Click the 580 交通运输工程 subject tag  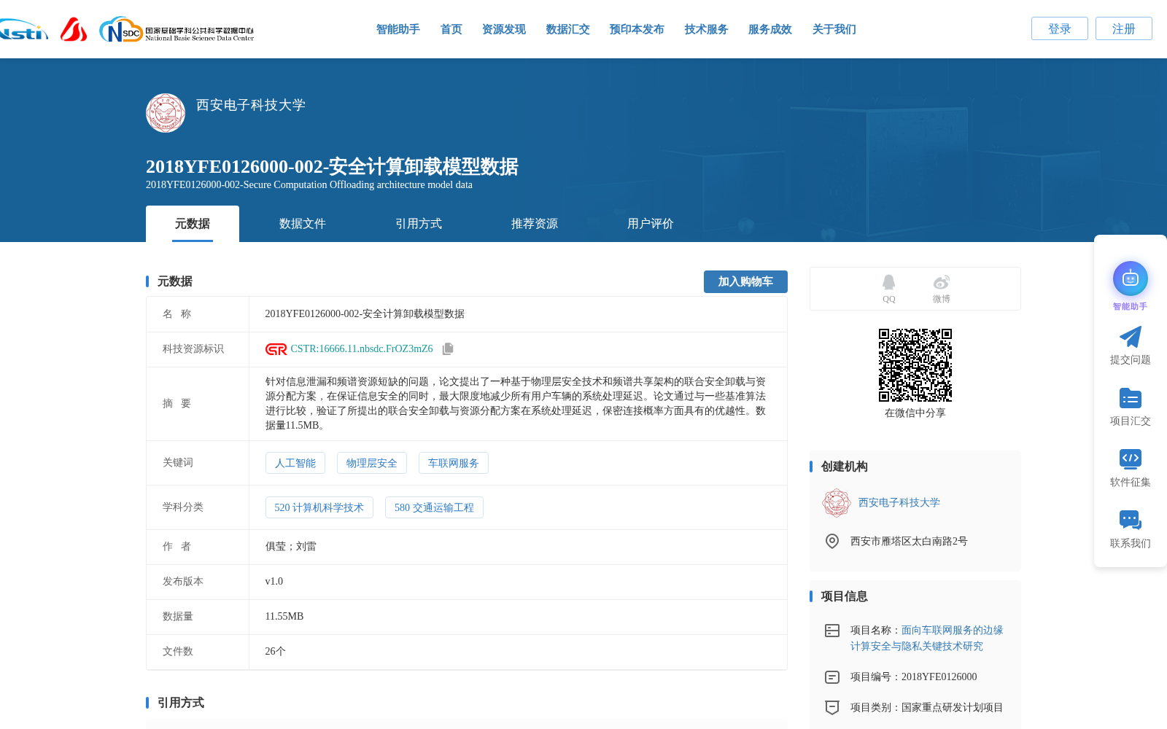434,507
